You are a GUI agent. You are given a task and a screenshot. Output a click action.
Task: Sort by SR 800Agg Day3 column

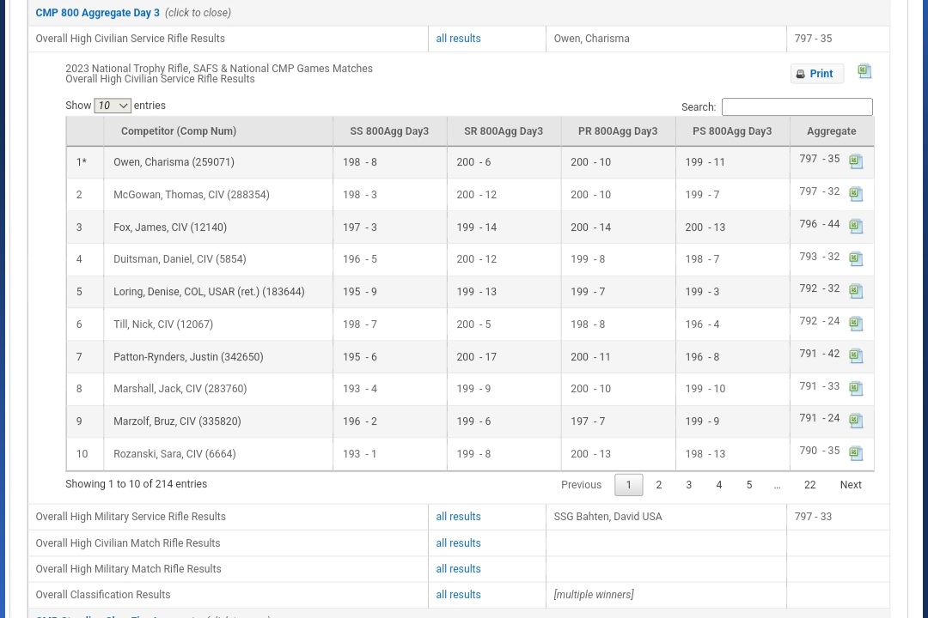[x=504, y=131]
